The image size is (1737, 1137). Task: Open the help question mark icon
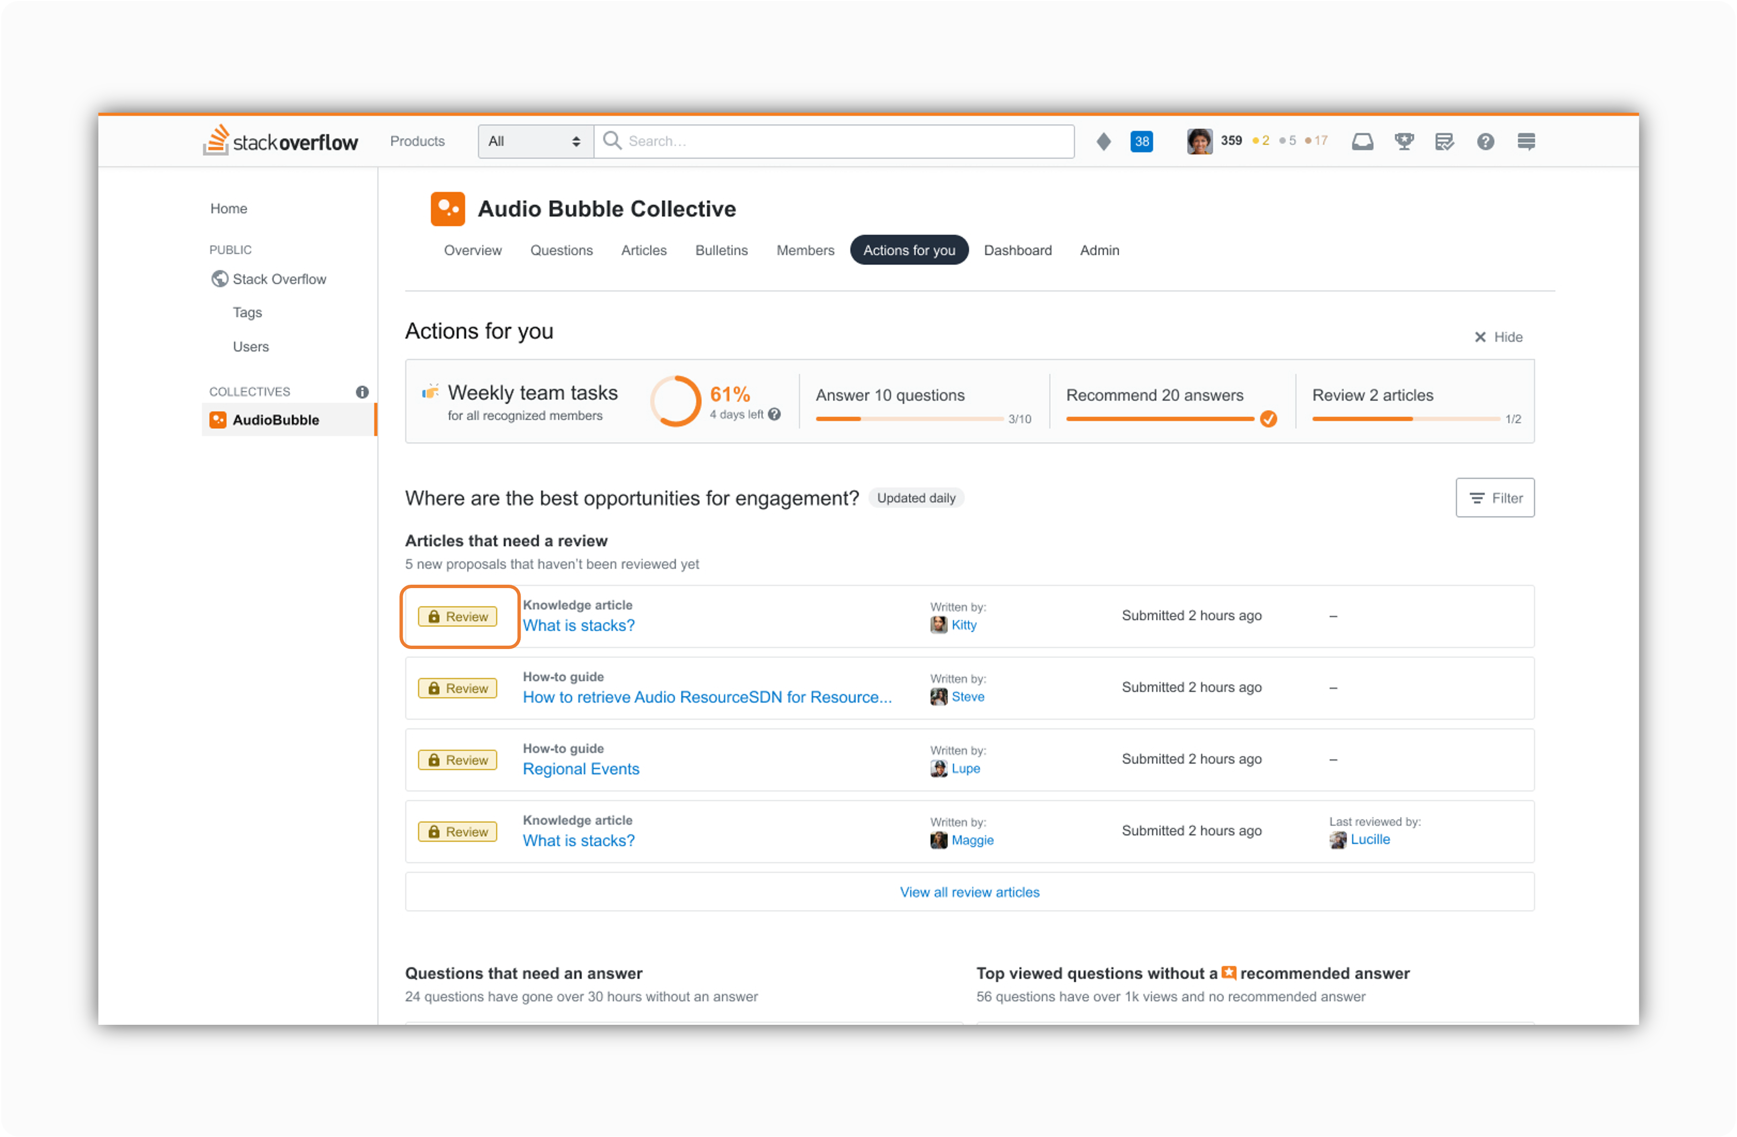click(x=1485, y=141)
